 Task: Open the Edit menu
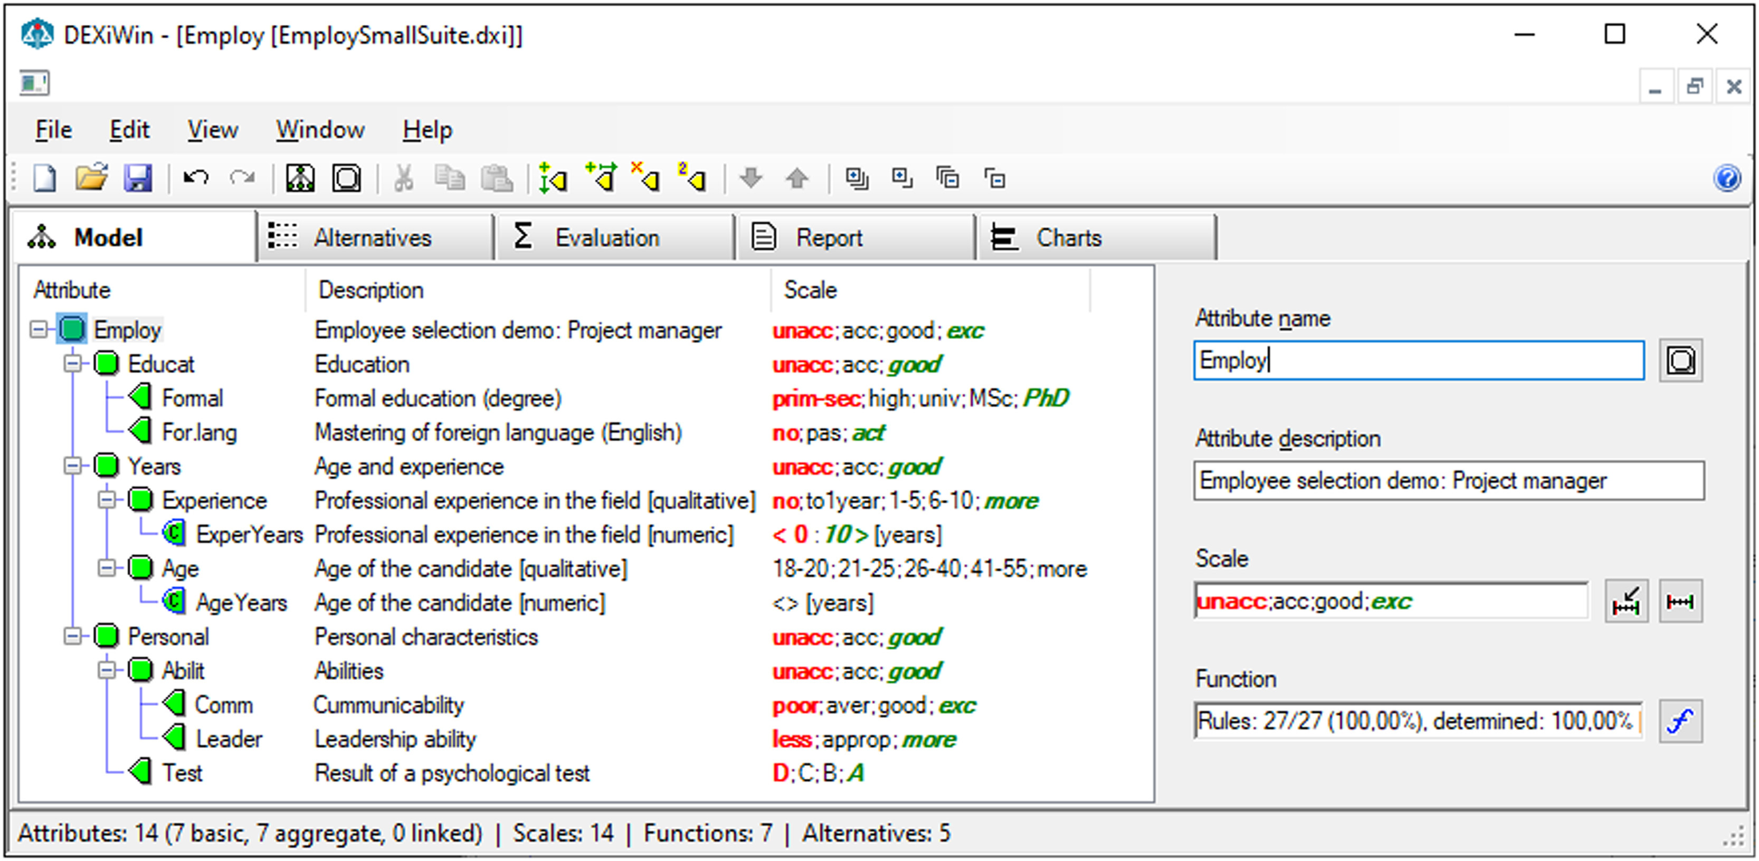click(x=129, y=130)
